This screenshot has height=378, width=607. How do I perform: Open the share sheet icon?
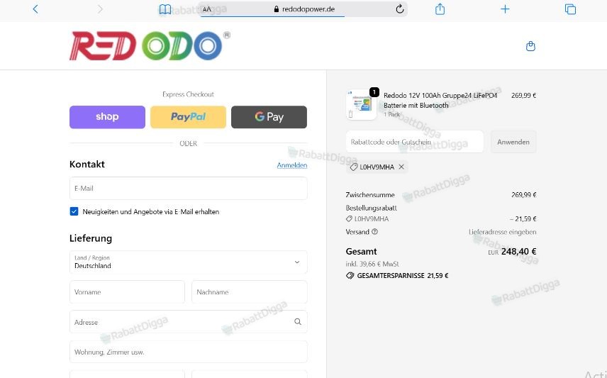(440, 9)
